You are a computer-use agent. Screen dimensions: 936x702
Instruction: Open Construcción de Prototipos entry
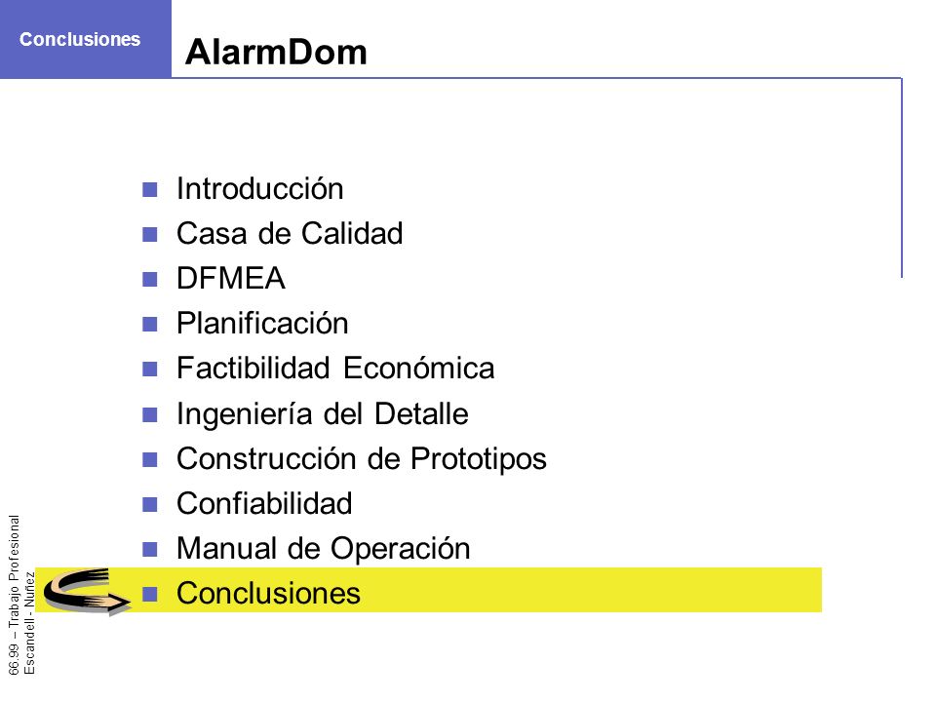[362, 459]
